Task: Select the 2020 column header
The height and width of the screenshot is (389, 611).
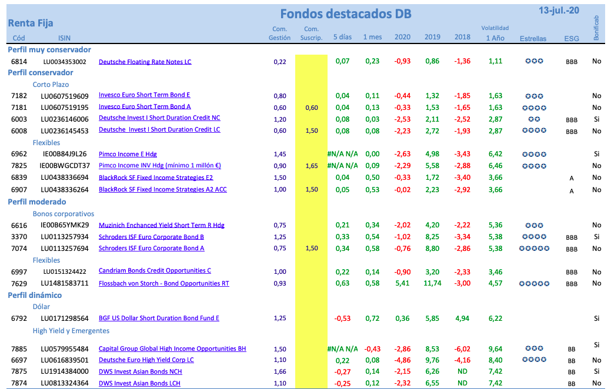Action: 402,36
